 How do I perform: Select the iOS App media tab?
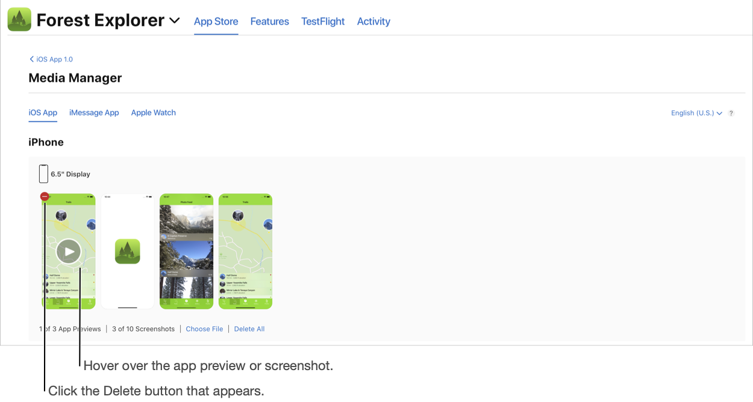tap(43, 113)
